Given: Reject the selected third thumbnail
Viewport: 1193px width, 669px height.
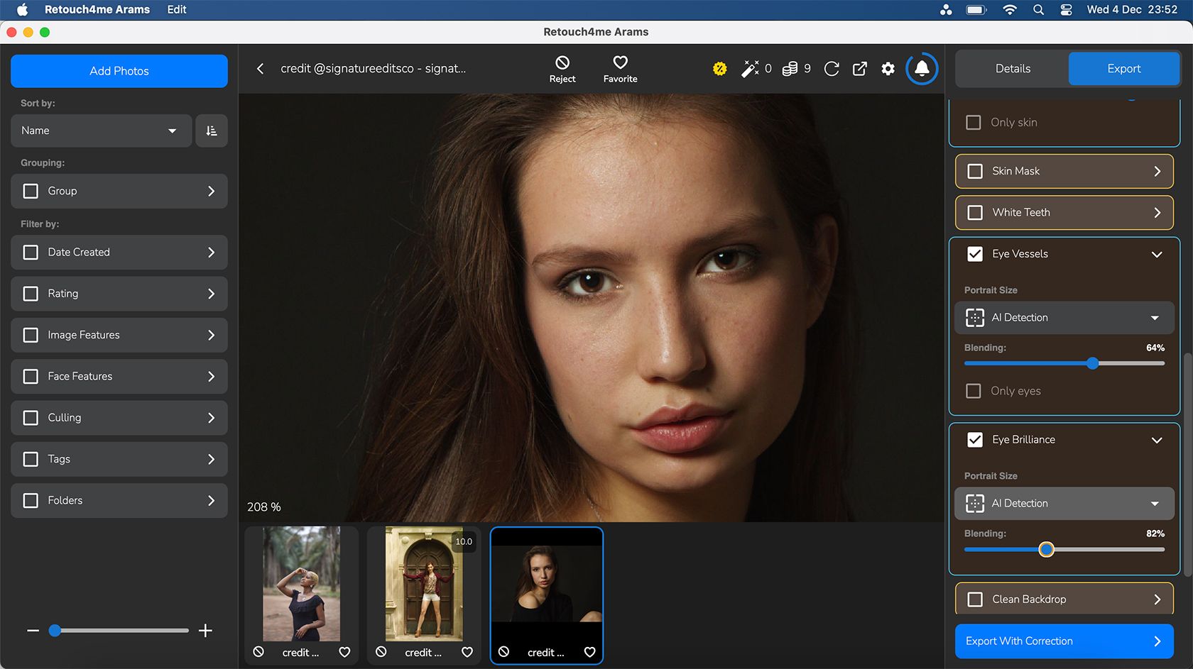Looking at the screenshot, I should [503, 652].
